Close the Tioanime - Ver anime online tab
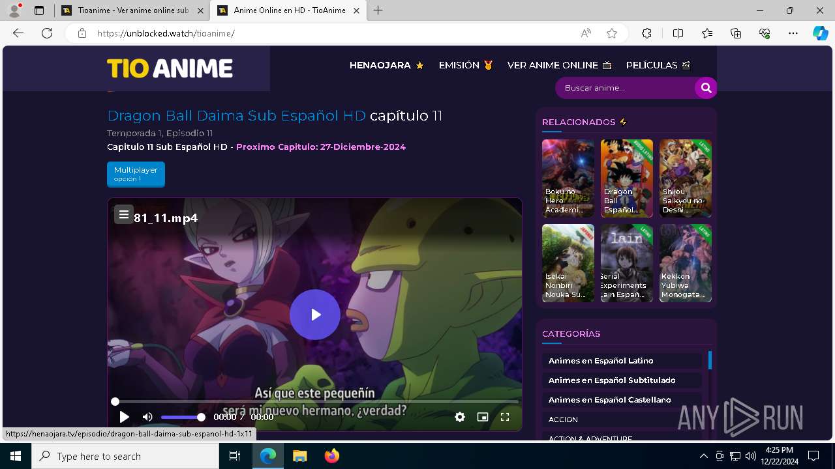The height and width of the screenshot is (469, 835). [200, 10]
